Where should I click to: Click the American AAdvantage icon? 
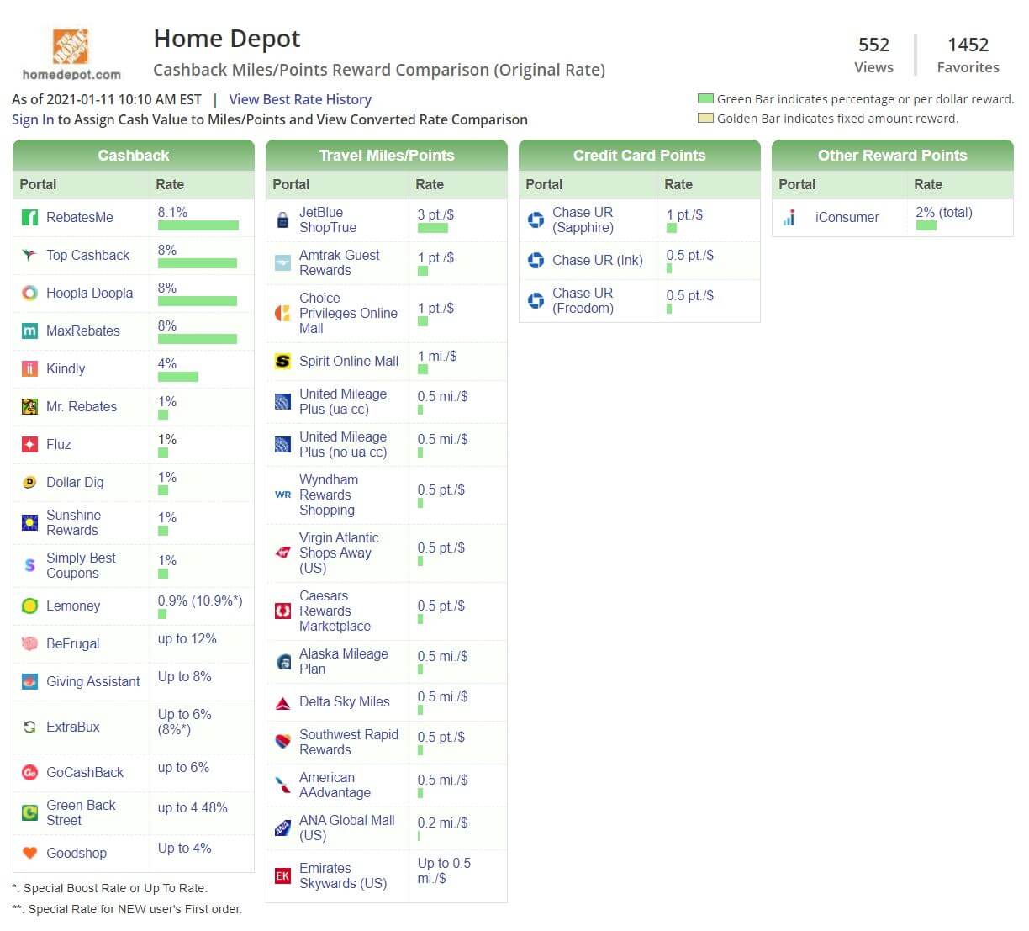coord(282,785)
